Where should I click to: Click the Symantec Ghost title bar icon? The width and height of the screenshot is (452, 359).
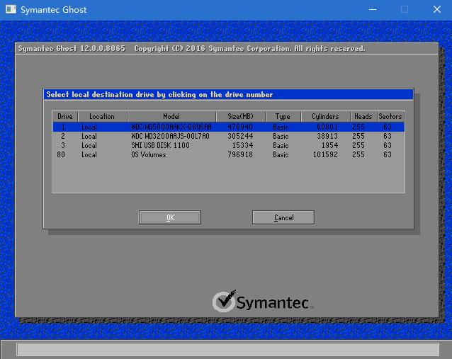pos(11,9)
